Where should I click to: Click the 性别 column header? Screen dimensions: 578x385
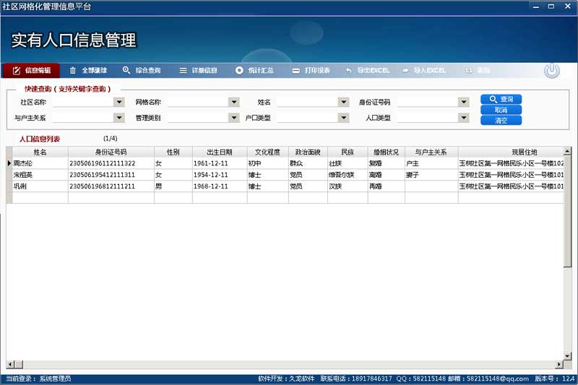(x=173, y=152)
